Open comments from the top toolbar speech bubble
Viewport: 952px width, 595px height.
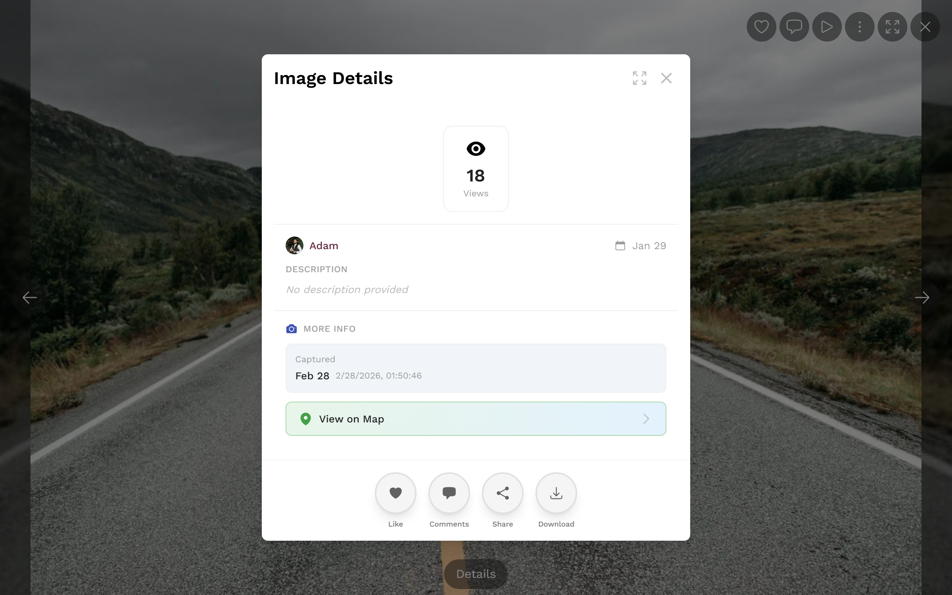794,27
